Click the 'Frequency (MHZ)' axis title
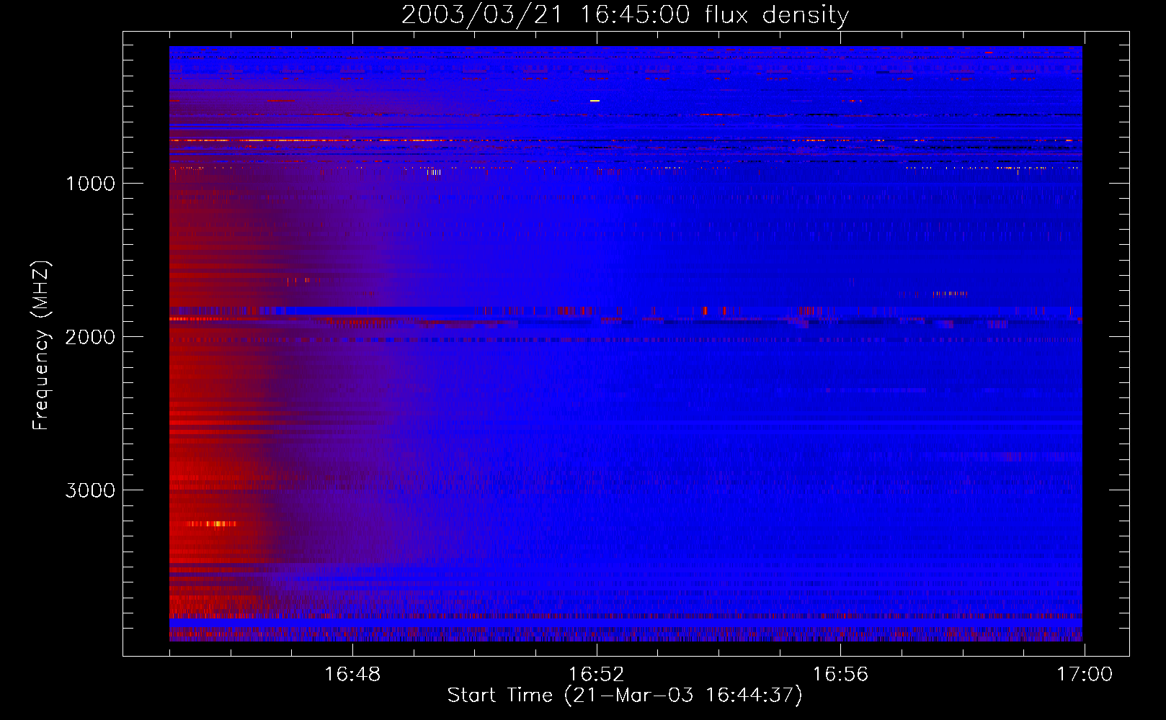 (41, 346)
